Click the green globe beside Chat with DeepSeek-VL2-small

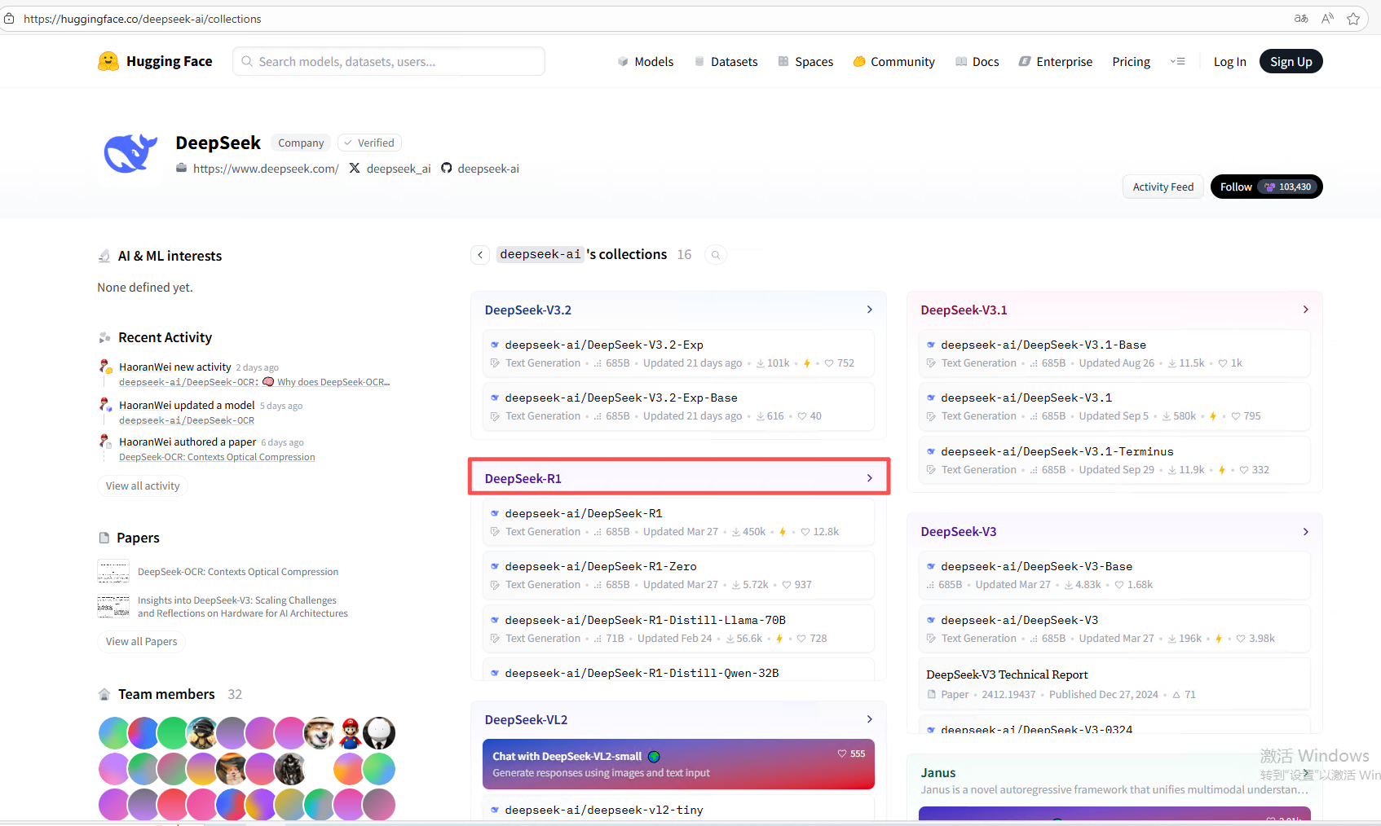click(654, 757)
